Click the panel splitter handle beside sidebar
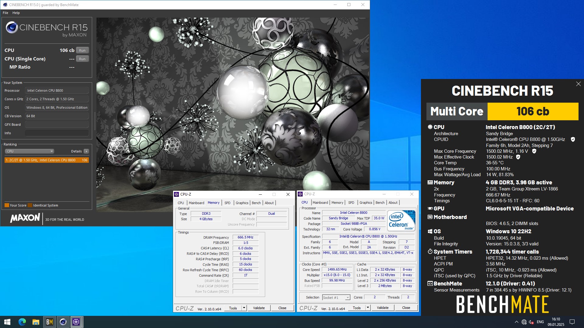 tap(95, 121)
